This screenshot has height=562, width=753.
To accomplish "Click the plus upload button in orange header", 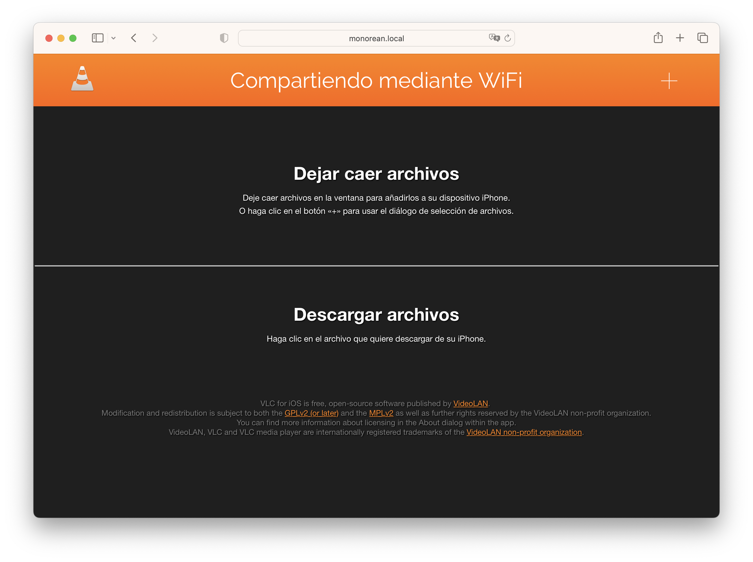I will [x=669, y=81].
